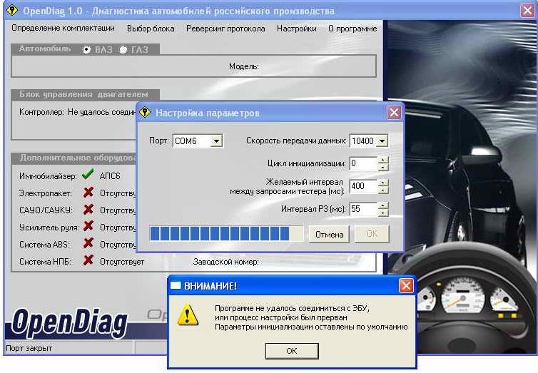This screenshot has height=373, width=538.
Task: Decrease the interval between tester requests
Action: coord(383,190)
